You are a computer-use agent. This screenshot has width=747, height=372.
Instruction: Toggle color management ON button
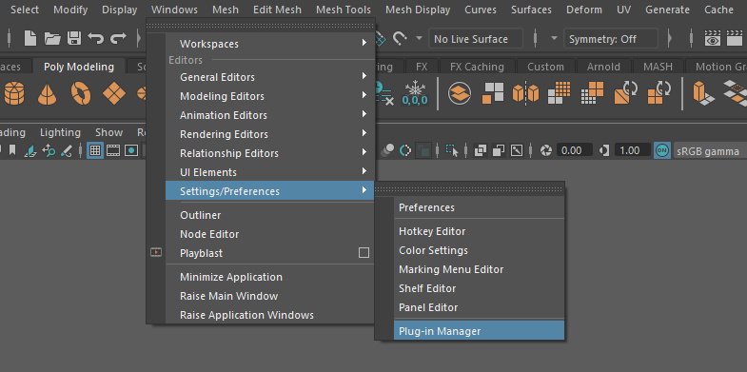[661, 151]
